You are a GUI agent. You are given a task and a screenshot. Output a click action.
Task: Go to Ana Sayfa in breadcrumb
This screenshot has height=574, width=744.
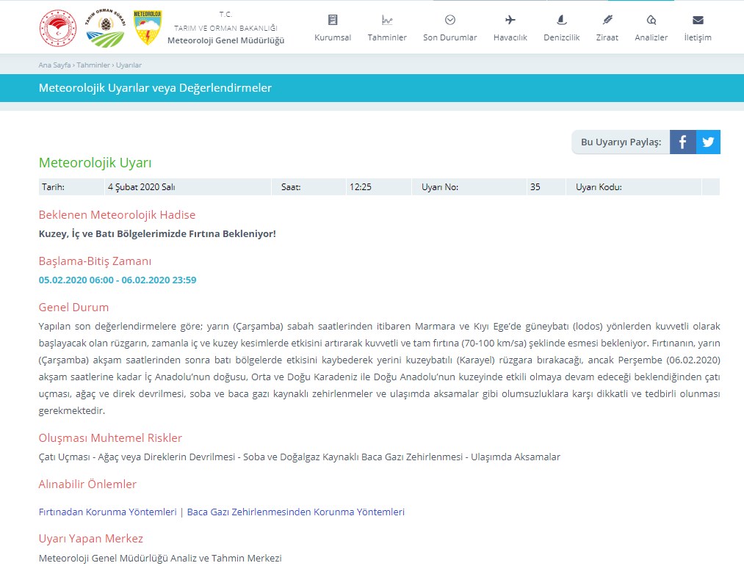click(x=54, y=65)
